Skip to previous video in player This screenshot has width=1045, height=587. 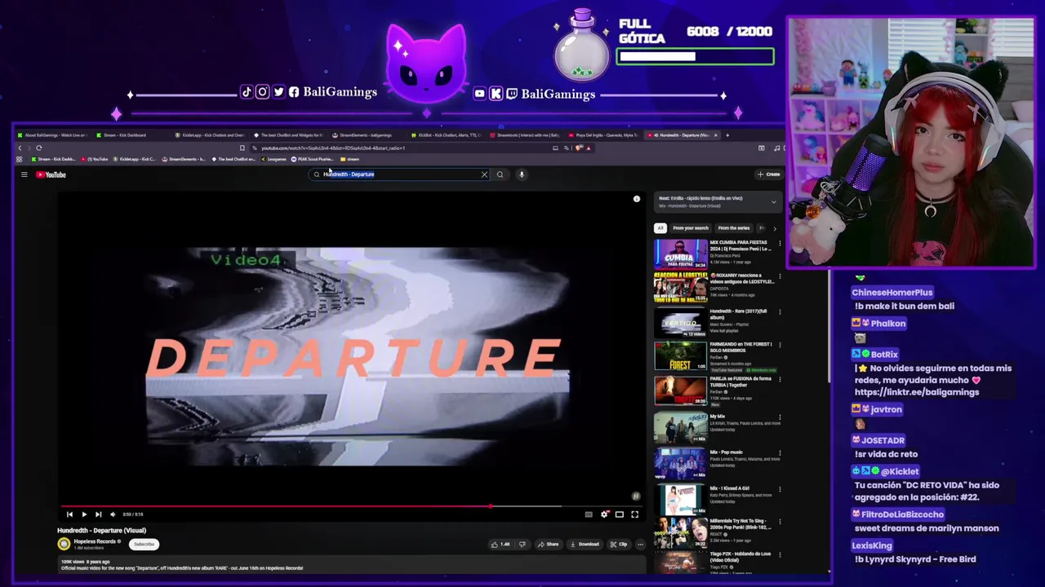pyautogui.click(x=69, y=514)
